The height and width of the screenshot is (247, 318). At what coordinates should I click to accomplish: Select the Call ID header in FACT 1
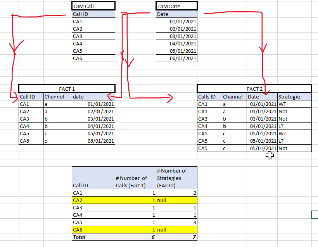pyautogui.click(x=31, y=97)
